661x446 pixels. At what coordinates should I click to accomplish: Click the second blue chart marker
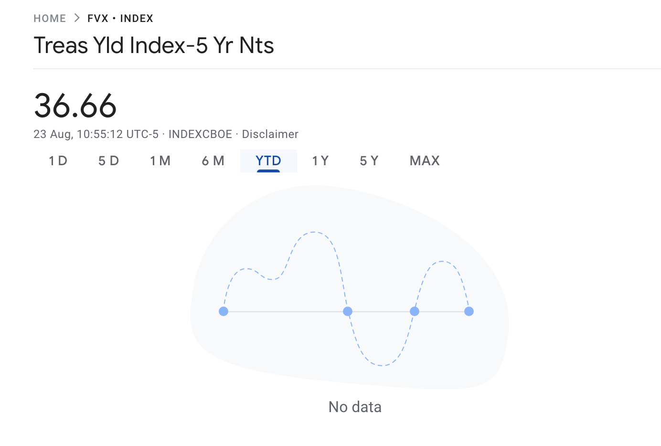348,311
